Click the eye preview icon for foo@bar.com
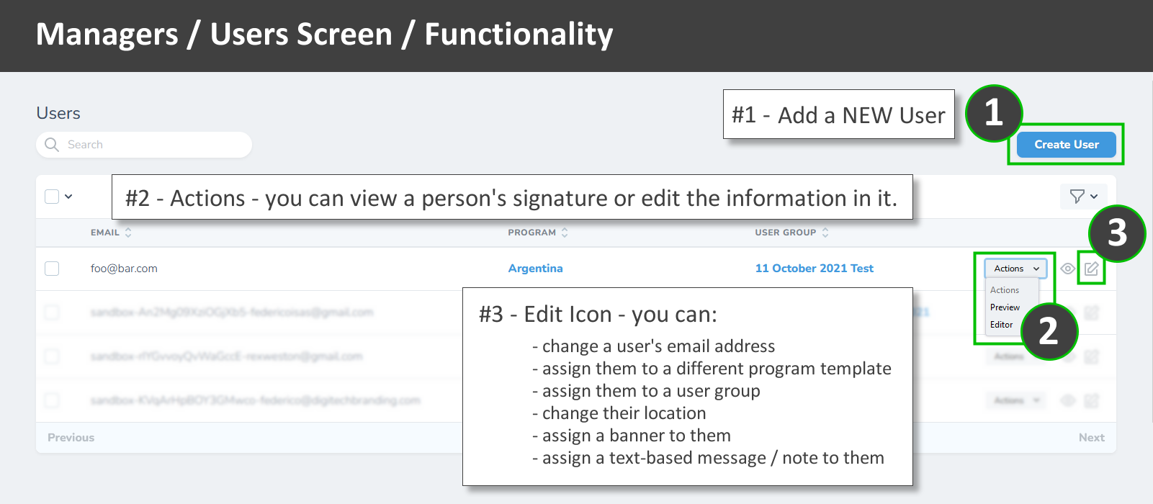Image resolution: width=1153 pixels, height=504 pixels. tap(1068, 269)
